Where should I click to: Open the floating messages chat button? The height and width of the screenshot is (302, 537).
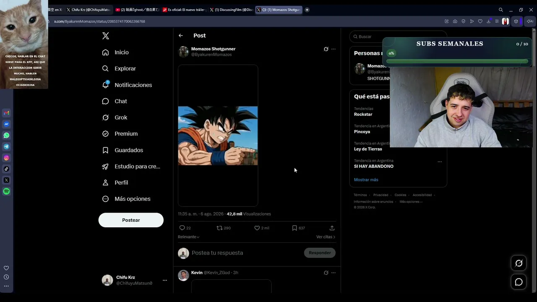pos(519,282)
